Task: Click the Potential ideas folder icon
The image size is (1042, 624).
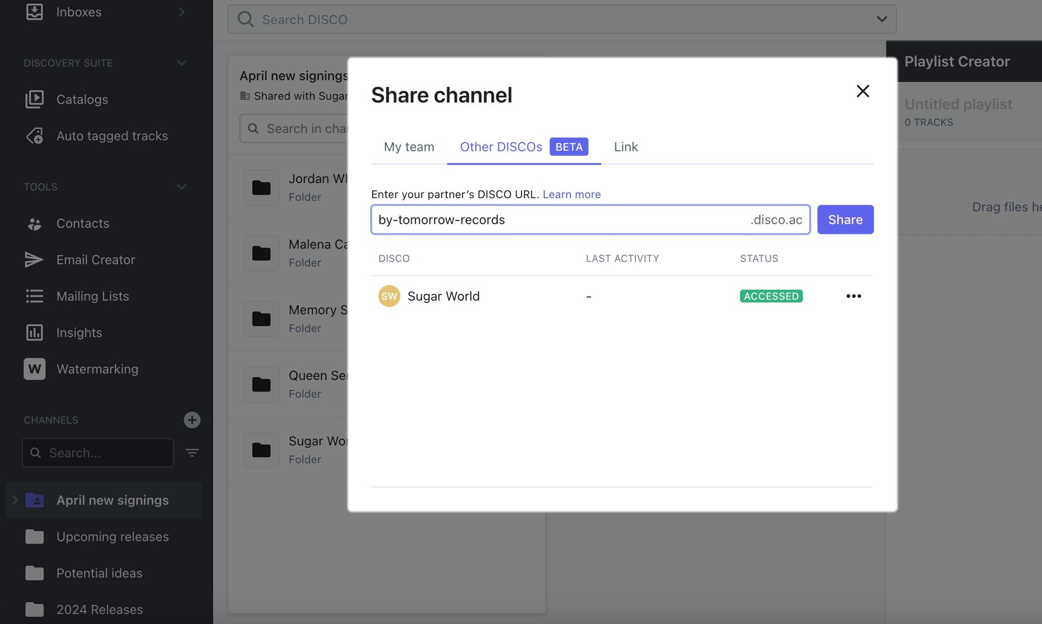Action: [x=34, y=573]
